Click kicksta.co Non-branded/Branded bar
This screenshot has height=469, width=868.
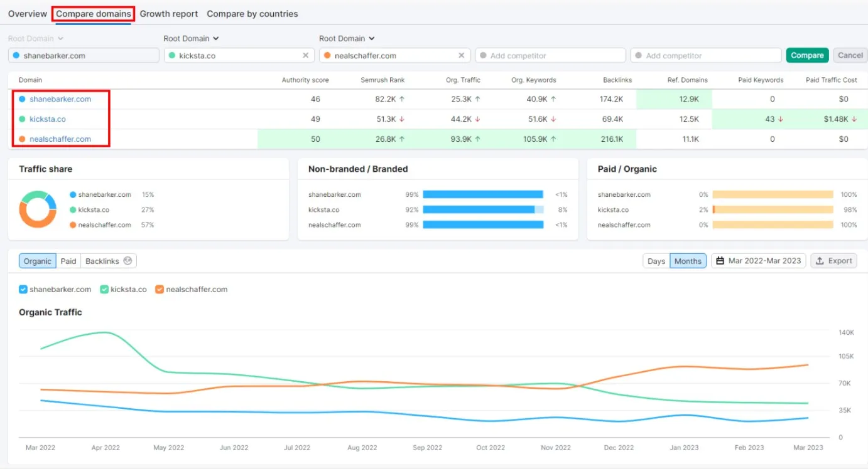(x=483, y=209)
